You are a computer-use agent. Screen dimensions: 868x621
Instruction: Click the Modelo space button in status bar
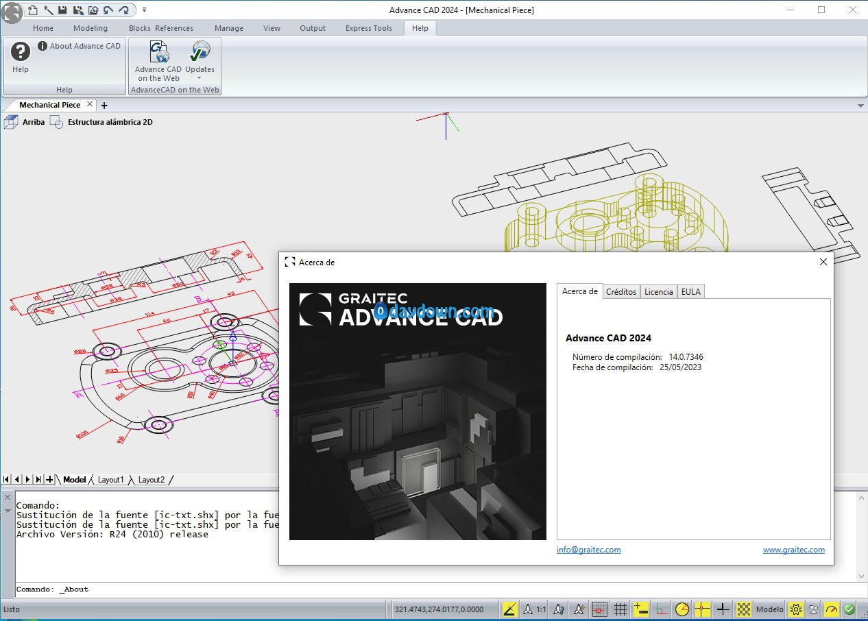[x=770, y=609]
